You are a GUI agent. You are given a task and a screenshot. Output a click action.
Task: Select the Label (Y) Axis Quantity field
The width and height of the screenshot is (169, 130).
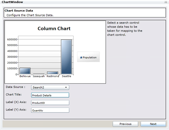50,110
